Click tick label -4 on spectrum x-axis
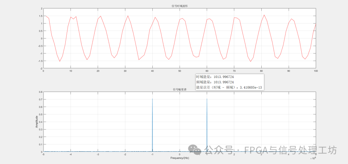 (x=70, y=154)
